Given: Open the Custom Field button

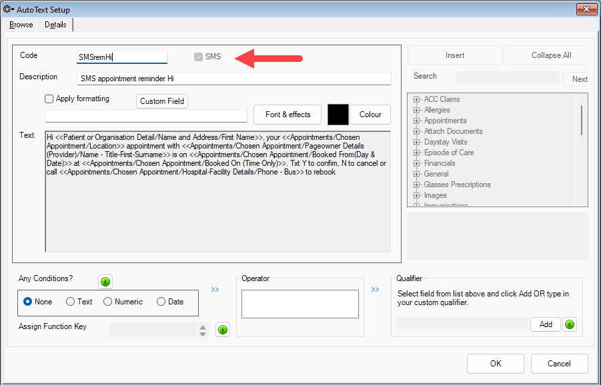Looking at the screenshot, I should coord(162,101).
